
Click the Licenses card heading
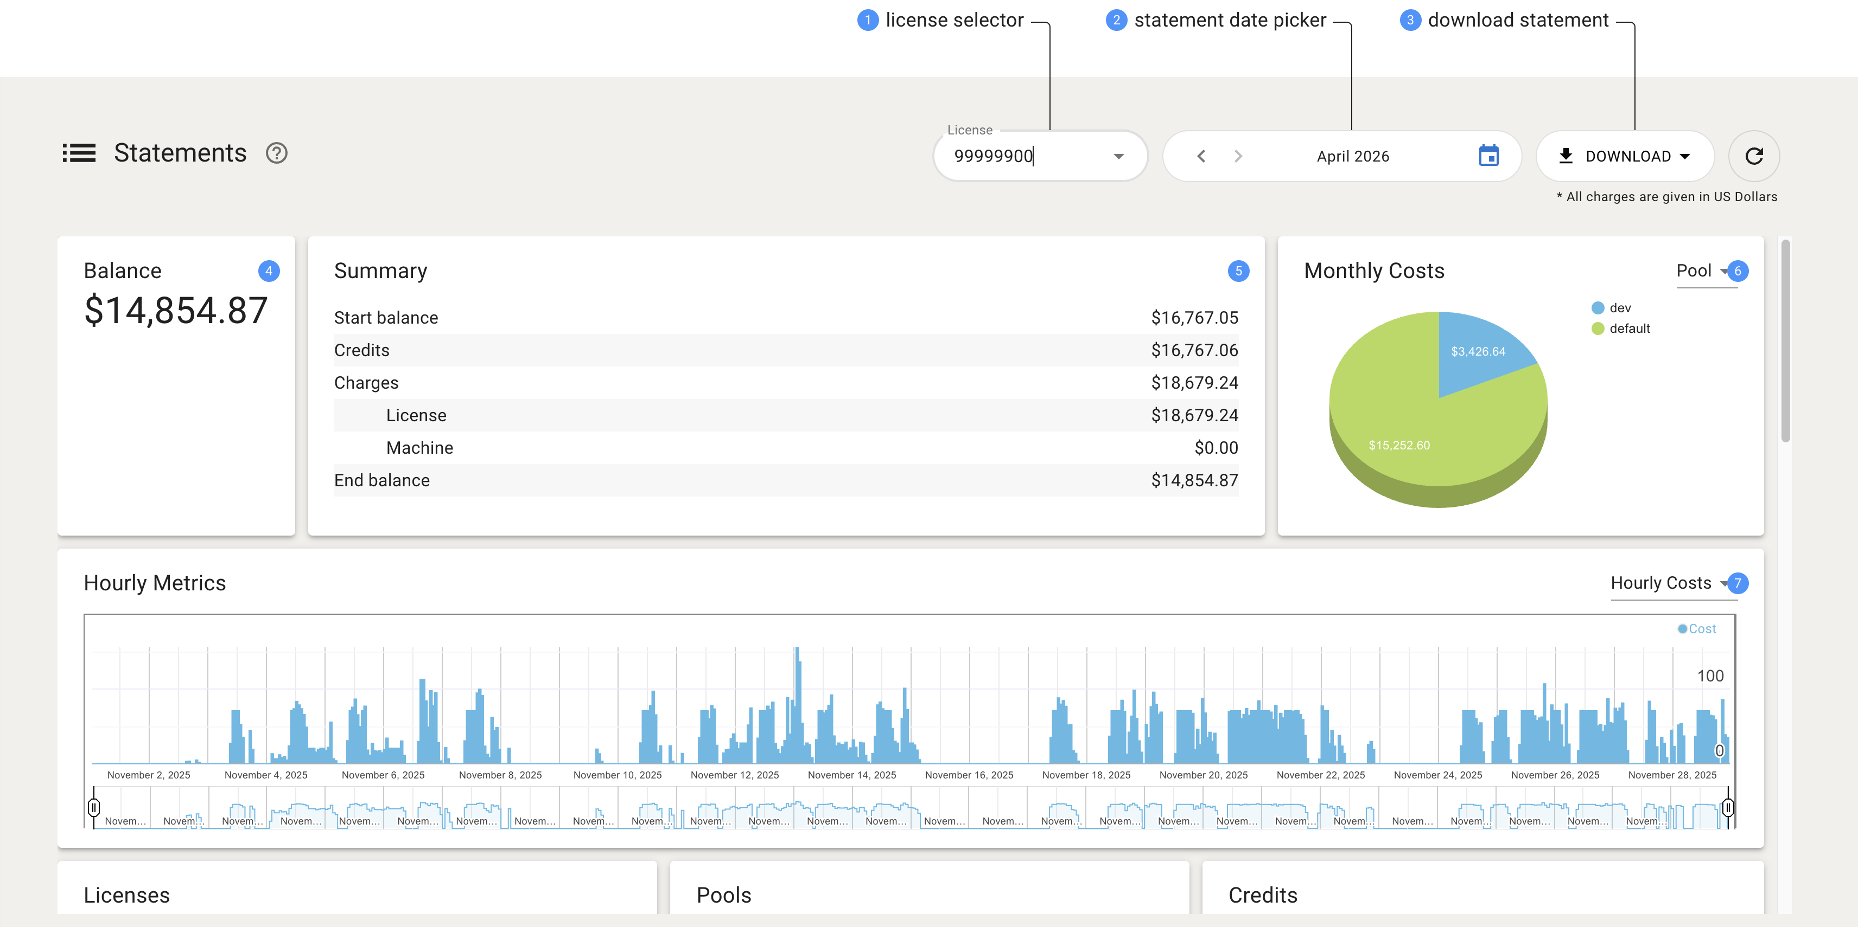(x=127, y=895)
